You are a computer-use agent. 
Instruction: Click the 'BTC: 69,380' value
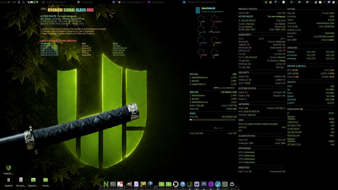pyautogui.click(x=293, y=70)
